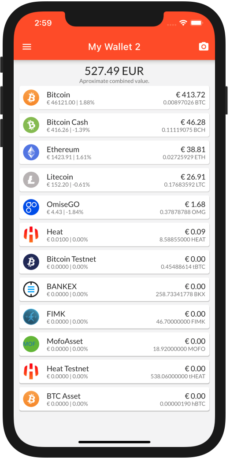Click the My Wallet 2 title
Image resolution: width=230 pixels, height=458 pixels.
(114, 47)
